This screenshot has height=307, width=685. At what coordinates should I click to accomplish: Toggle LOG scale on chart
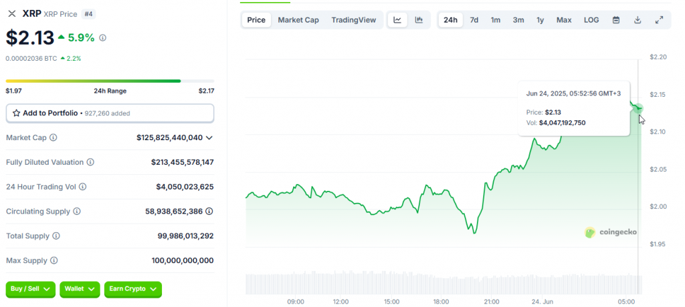tap(591, 20)
